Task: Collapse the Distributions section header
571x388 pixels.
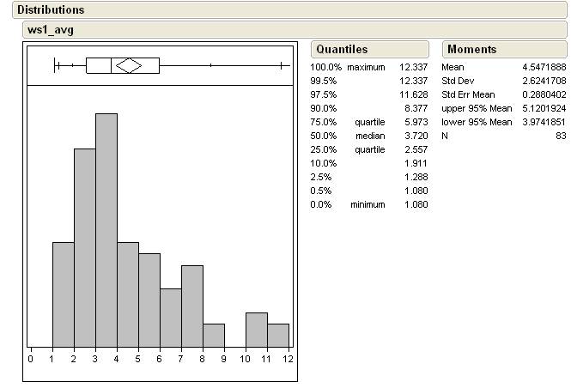Action: (x=51, y=10)
